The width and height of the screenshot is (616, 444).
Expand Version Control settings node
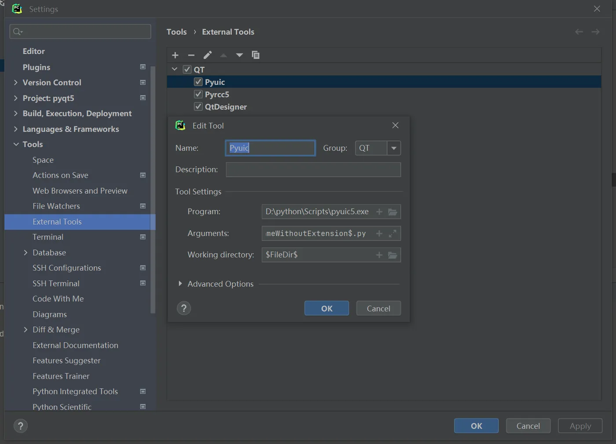[x=16, y=82]
